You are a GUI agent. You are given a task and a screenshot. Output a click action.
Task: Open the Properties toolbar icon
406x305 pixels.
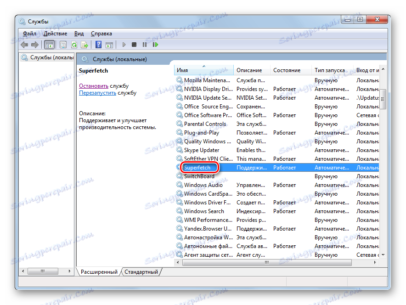tap(63, 45)
